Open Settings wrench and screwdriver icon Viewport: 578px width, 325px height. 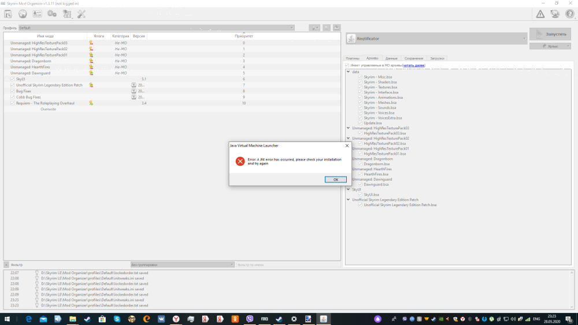click(x=81, y=14)
